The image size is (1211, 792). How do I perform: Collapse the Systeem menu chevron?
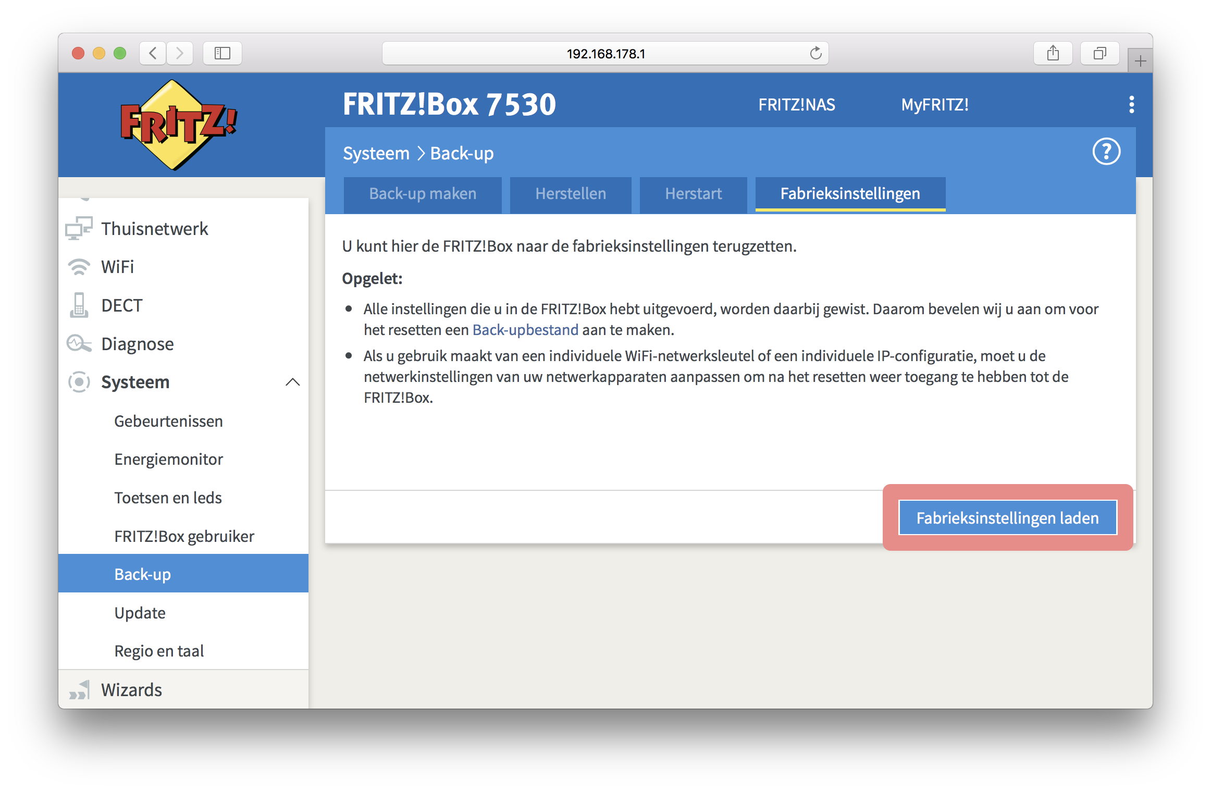(x=293, y=382)
